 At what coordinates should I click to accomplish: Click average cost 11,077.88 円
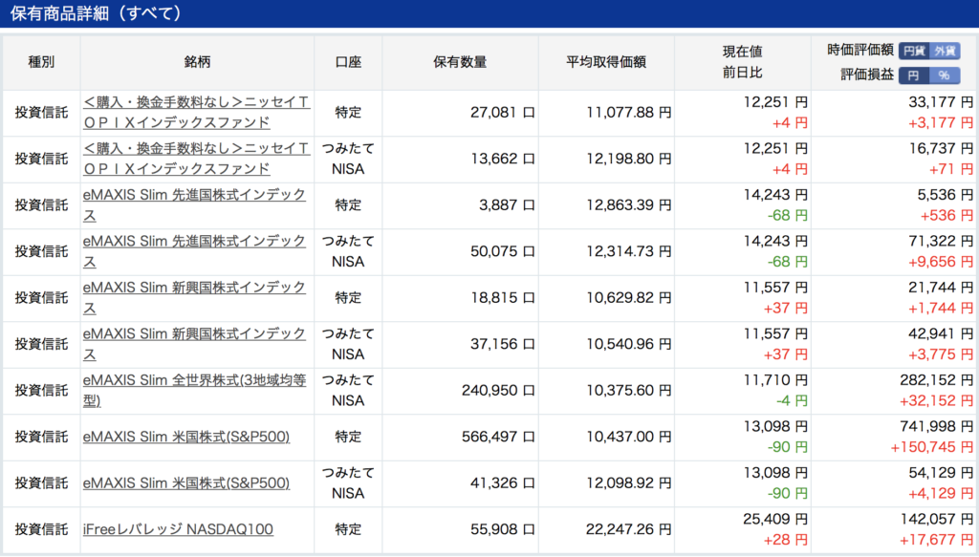(x=629, y=113)
